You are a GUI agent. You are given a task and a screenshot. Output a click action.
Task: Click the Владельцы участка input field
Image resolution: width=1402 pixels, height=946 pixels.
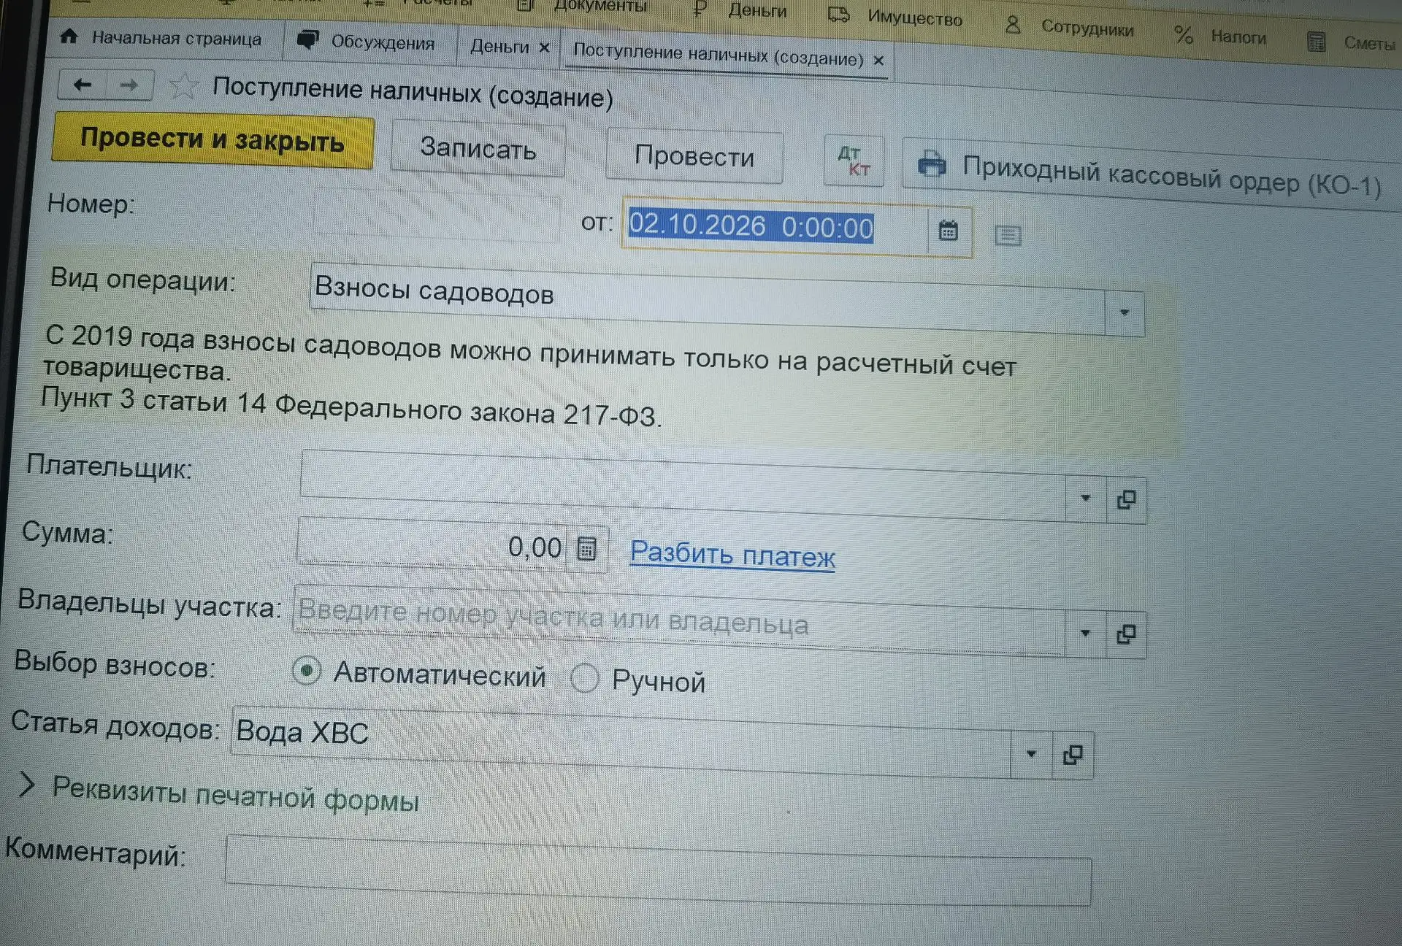coord(679,620)
